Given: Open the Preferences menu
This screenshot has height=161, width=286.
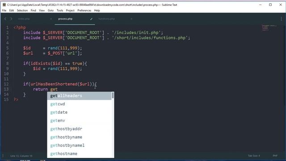Looking at the screenshot, I should point(84,10).
